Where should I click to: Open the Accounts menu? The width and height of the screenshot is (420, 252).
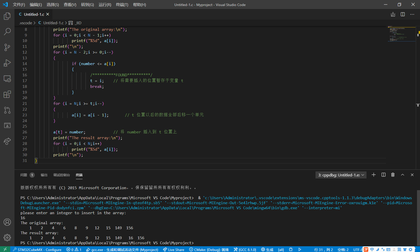point(7,222)
